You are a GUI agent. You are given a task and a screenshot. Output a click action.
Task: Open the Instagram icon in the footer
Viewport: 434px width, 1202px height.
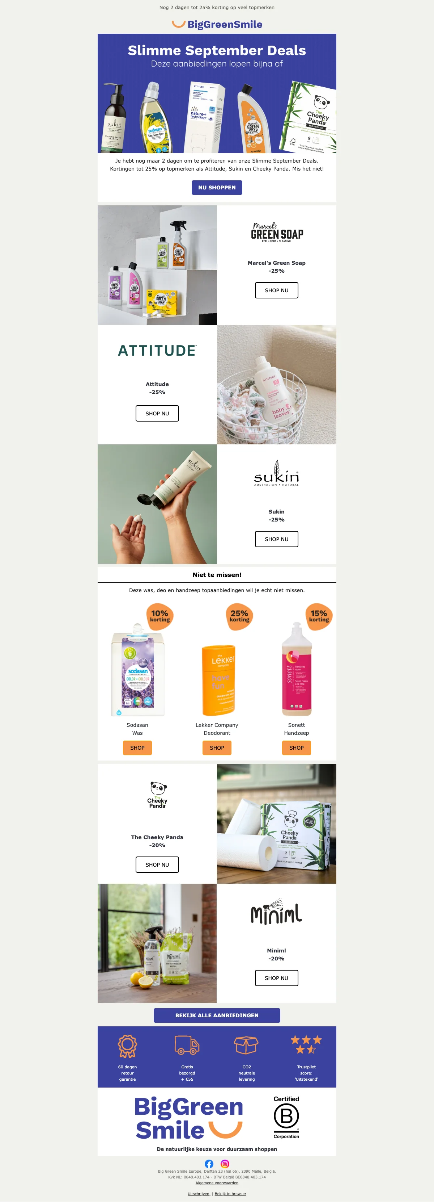(225, 1164)
